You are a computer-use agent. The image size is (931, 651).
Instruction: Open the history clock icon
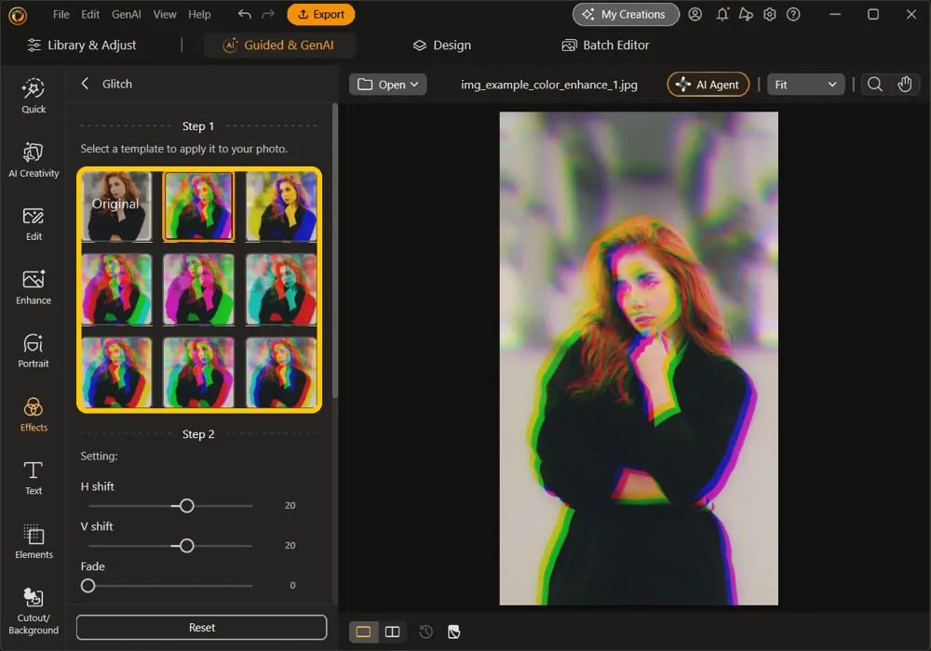click(425, 631)
